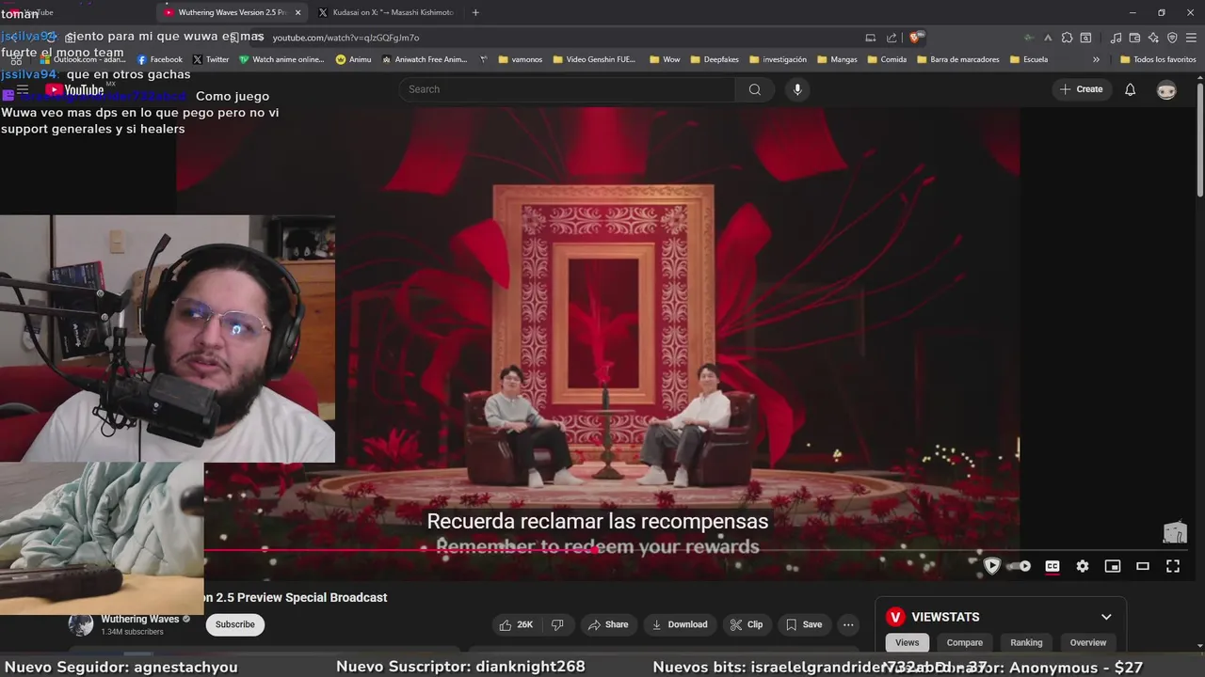1205x677 pixels.
Task: Click the Brave Rewards triangle icon
Action: 1048,38
